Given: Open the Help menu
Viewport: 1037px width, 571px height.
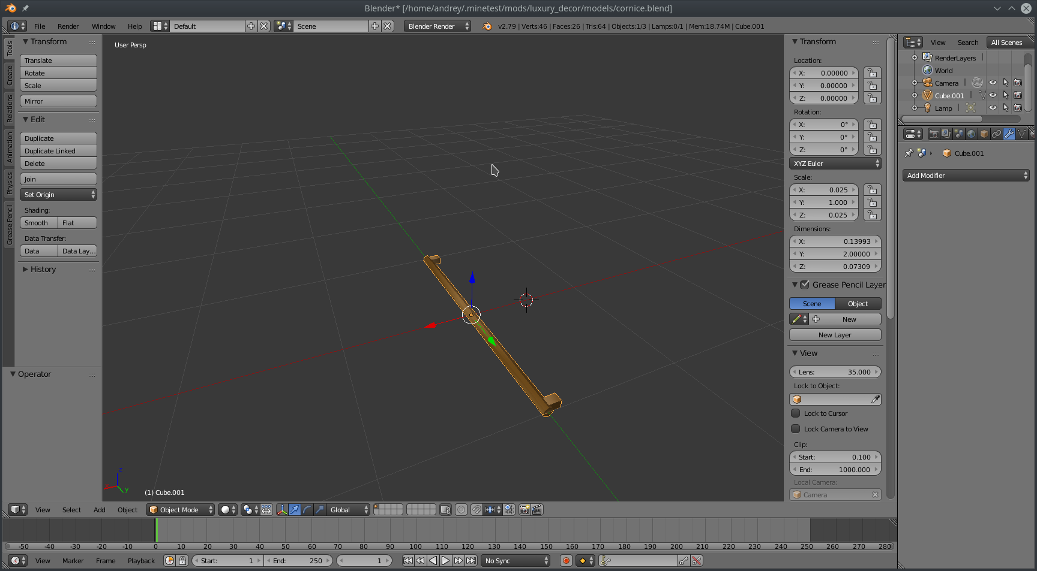Looking at the screenshot, I should 135,26.
